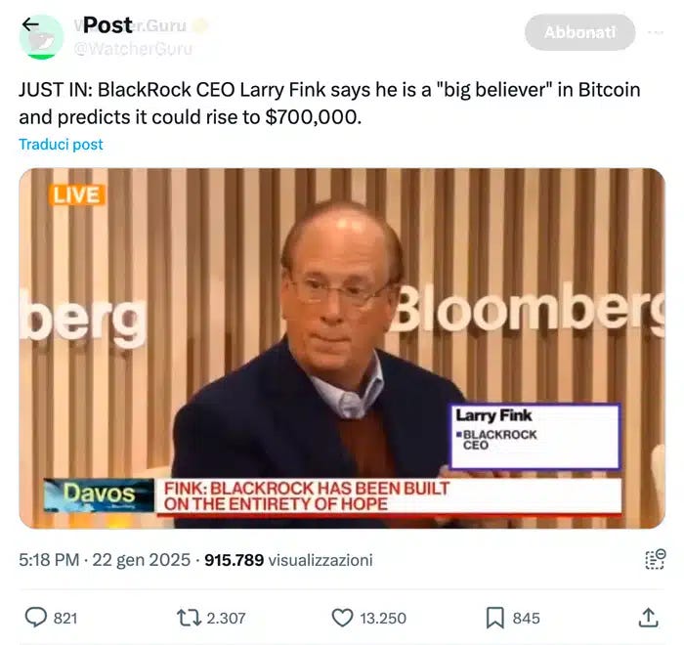Screen dimensions: 684x645
Task: Open the three-dot more options menu
Action: click(x=656, y=32)
